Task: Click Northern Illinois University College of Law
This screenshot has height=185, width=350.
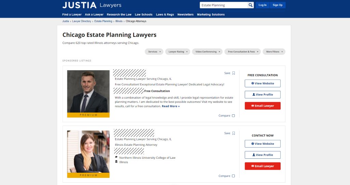Action: click(147, 158)
